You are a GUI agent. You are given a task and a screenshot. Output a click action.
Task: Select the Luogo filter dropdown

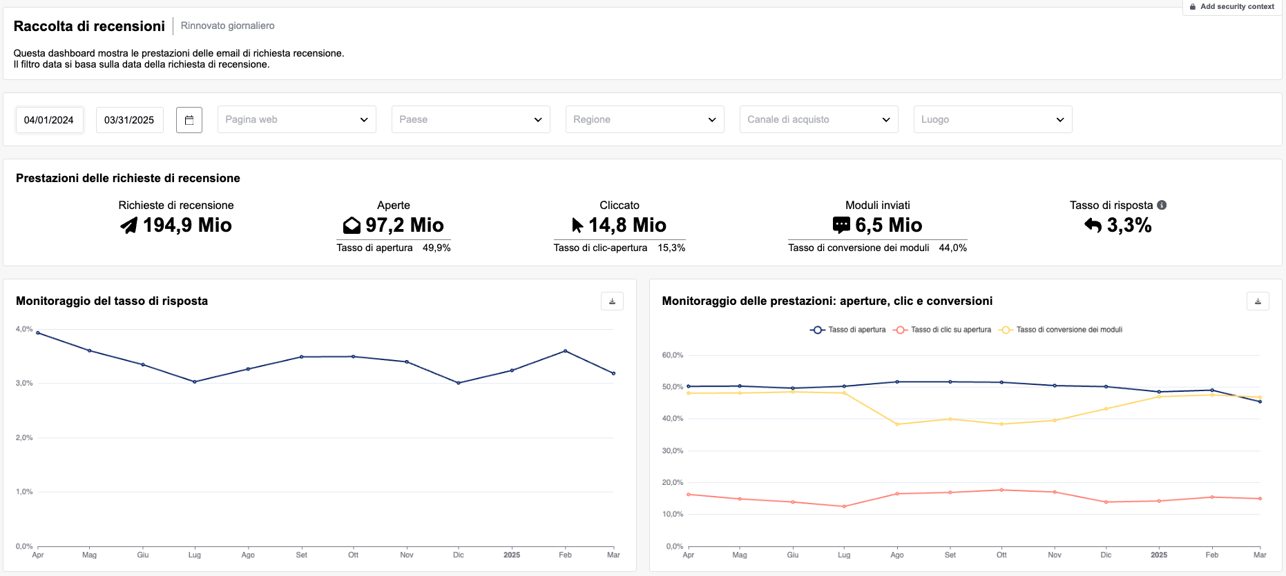coord(992,119)
